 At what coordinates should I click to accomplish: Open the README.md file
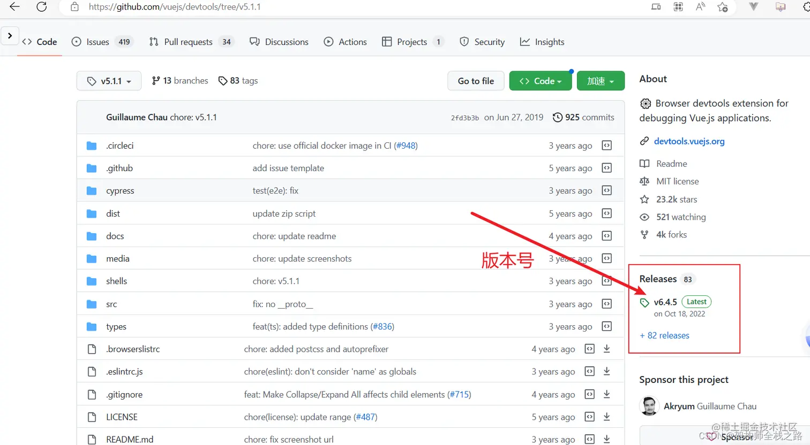click(130, 439)
